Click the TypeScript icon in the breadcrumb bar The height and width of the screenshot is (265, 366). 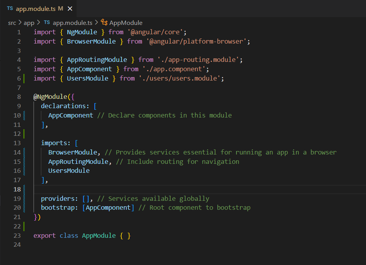click(47, 23)
